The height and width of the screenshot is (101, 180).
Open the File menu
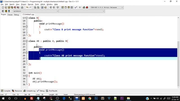click(x=2, y=4)
